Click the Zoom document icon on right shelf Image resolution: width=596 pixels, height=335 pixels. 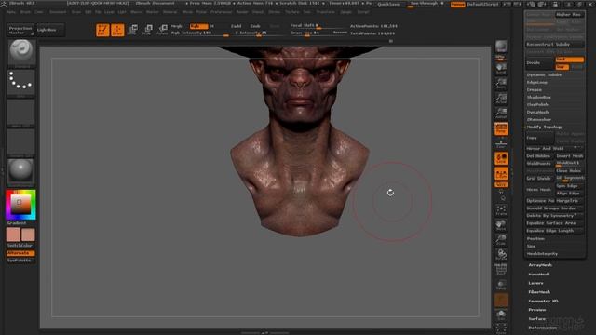point(501,84)
